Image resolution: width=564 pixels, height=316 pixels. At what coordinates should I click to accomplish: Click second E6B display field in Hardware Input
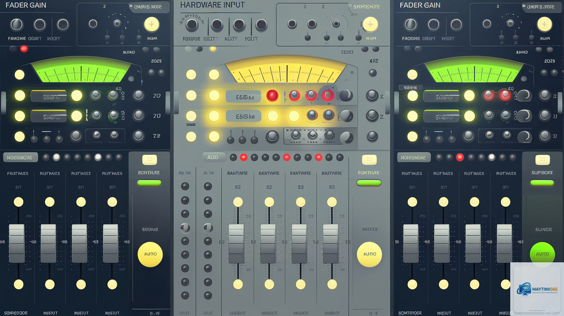243,116
